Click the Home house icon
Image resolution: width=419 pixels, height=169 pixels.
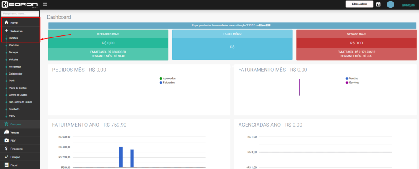[x=6, y=22]
